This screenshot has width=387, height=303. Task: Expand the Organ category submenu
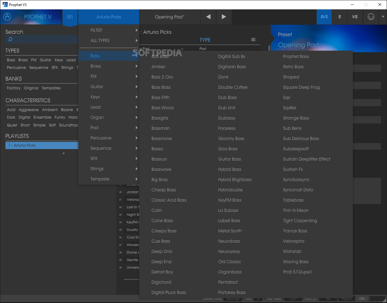click(x=109, y=117)
